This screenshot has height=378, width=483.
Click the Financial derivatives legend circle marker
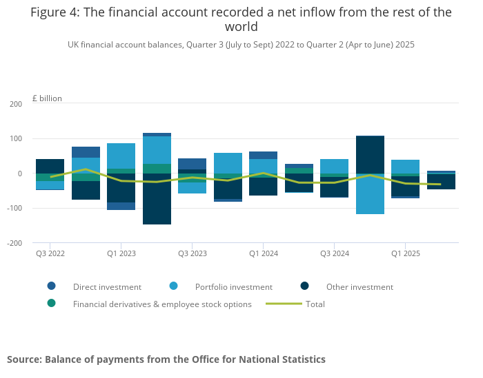pyautogui.click(x=51, y=303)
